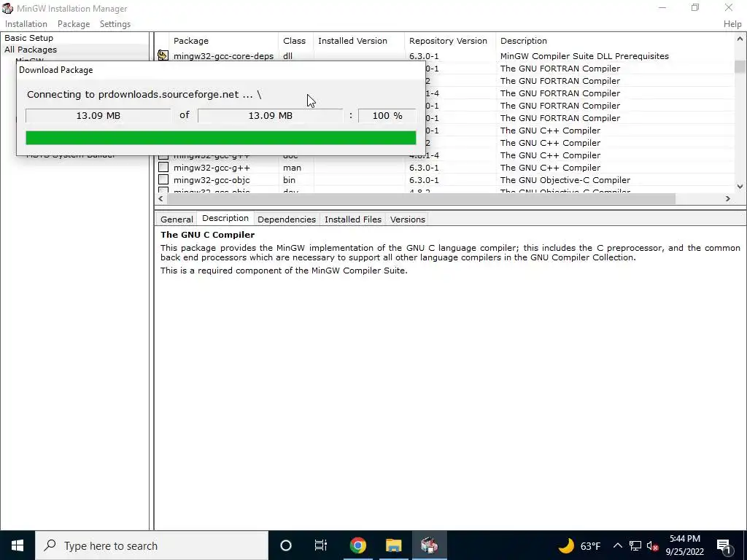Select Basic Setup in the left pane
Screen dimensions: 747x560
28,38
